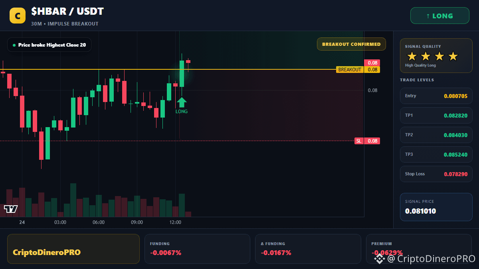Image resolution: width=479 pixels, height=269 pixels.
Task: Click the 30M Impulse Breakout subtitle
Action: coord(65,24)
